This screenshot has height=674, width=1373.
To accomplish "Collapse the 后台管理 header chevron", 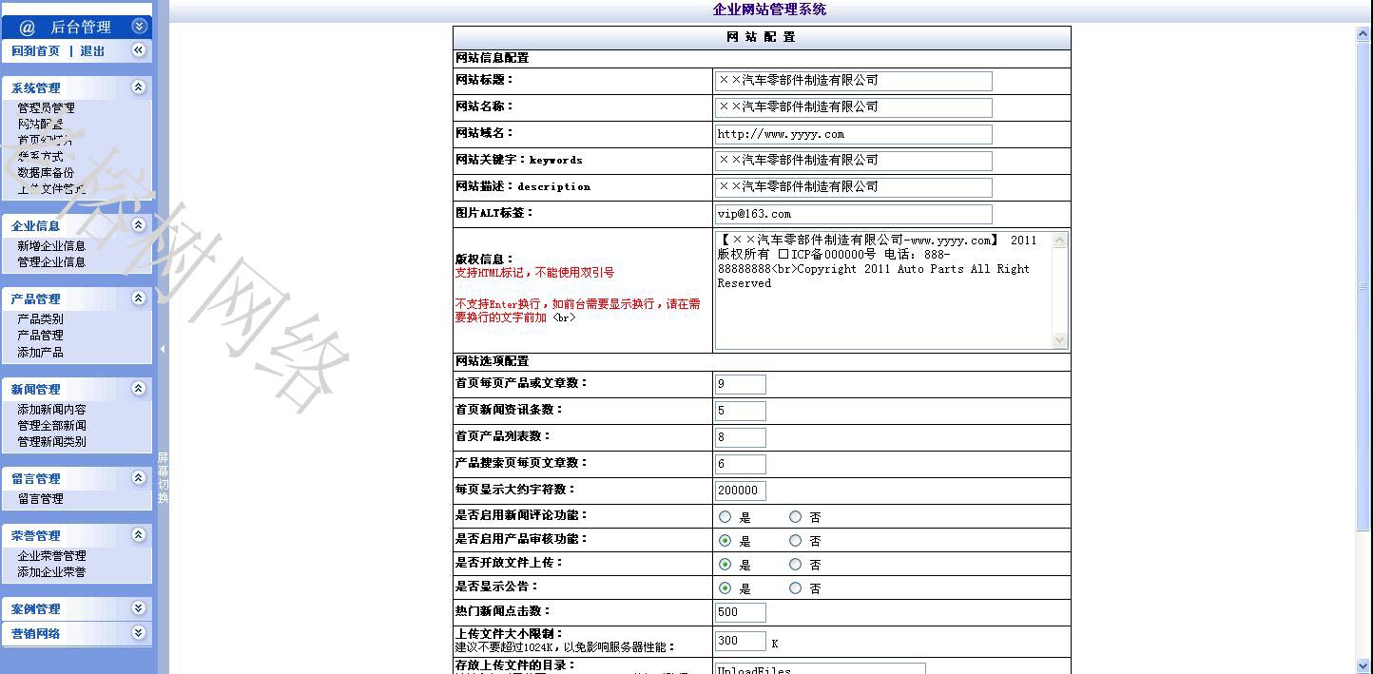I will (139, 27).
